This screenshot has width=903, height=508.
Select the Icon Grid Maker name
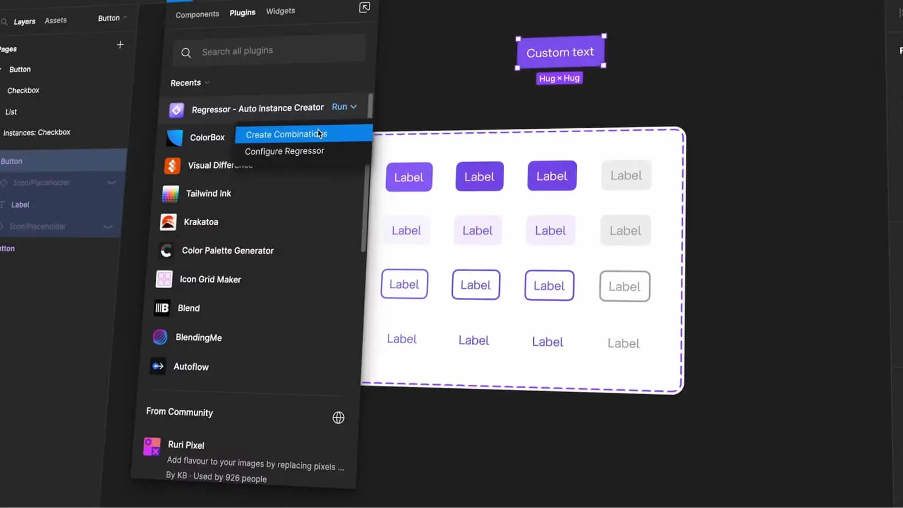tap(210, 279)
